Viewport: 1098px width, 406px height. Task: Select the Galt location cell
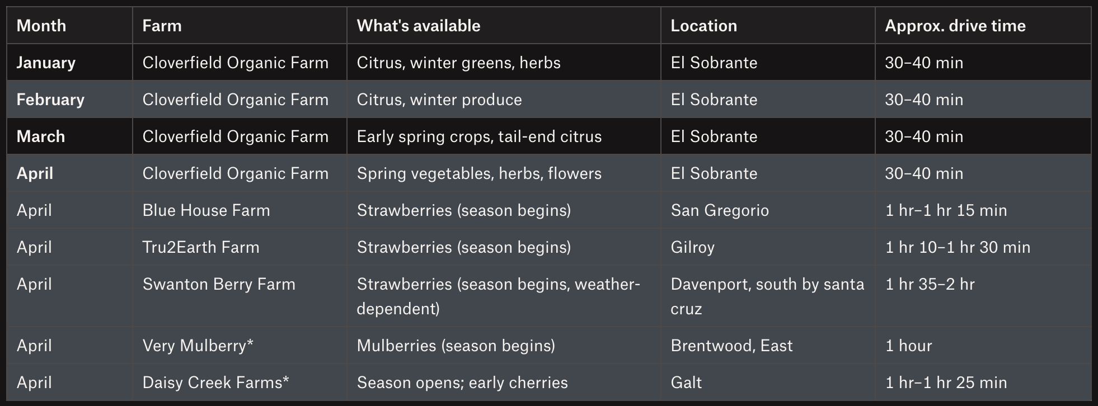pyautogui.click(x=768, y=383)
